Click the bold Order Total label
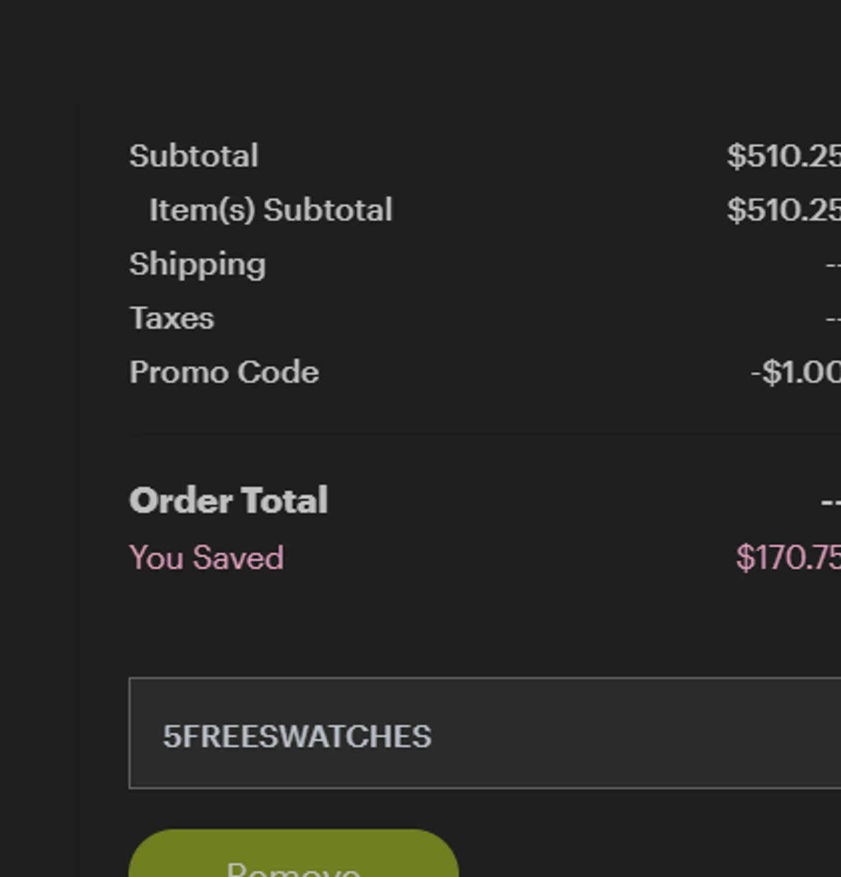 228,500
